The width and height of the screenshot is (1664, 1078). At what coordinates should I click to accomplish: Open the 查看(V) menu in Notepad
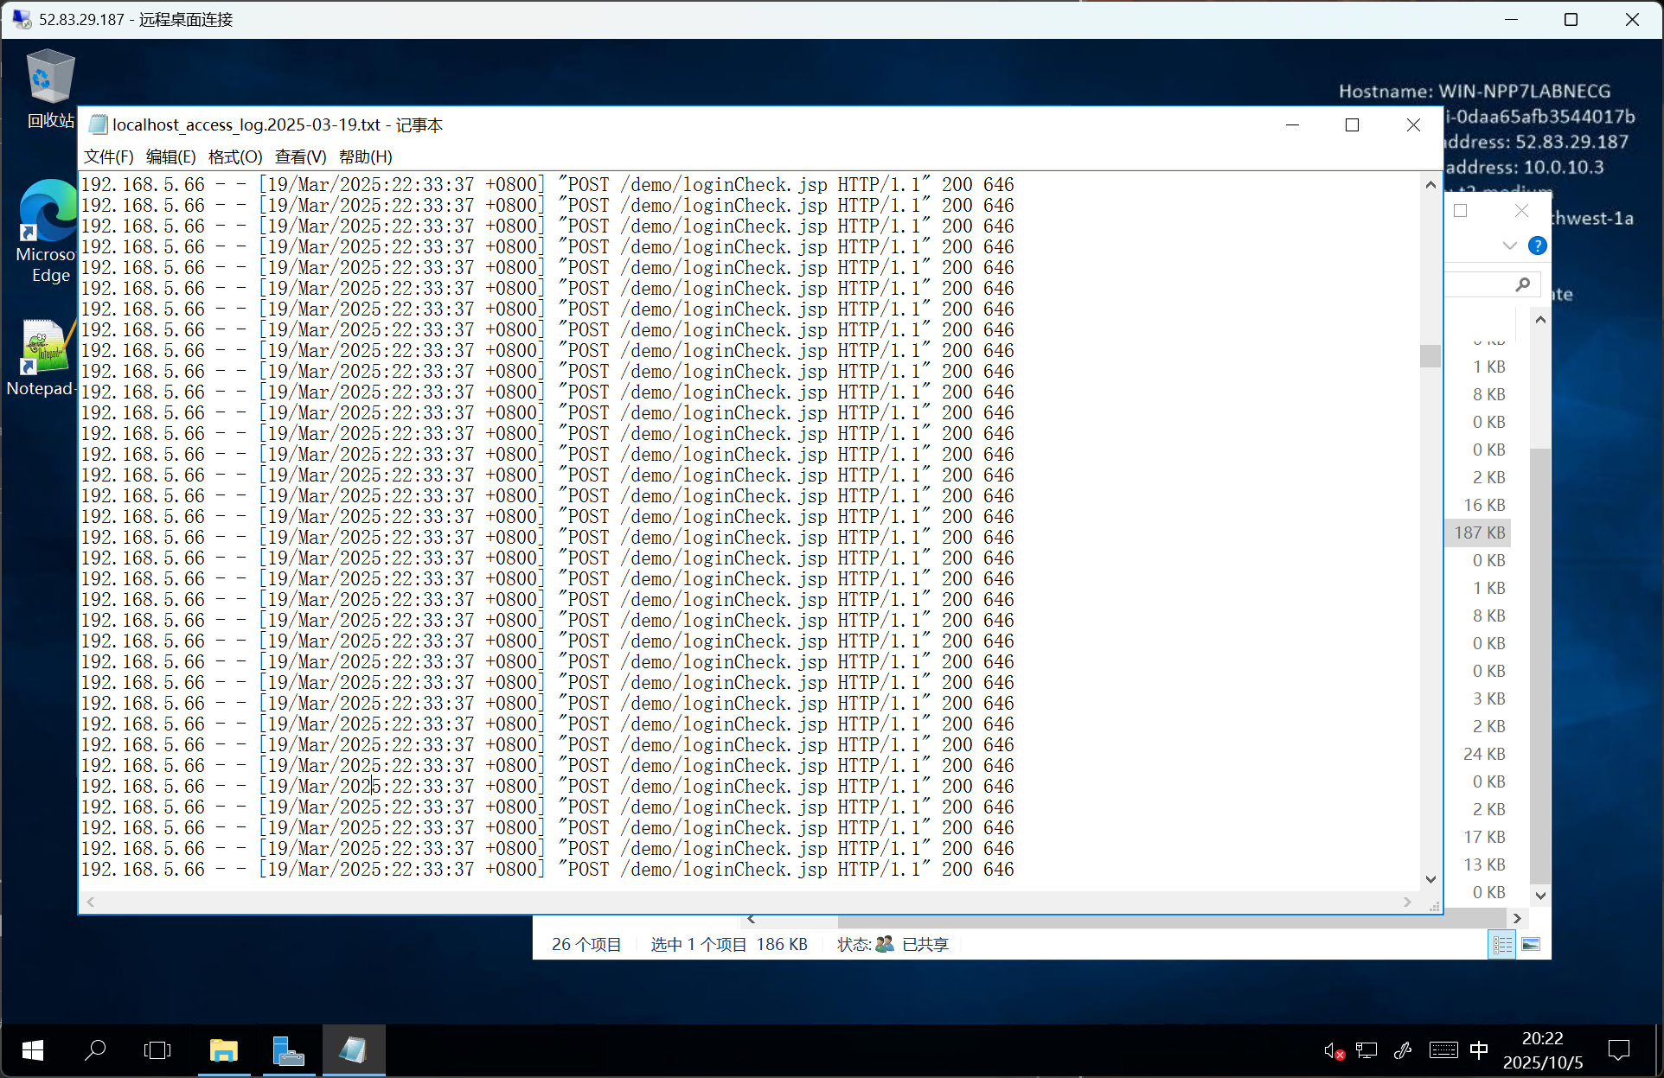click(x=300, y=156)
